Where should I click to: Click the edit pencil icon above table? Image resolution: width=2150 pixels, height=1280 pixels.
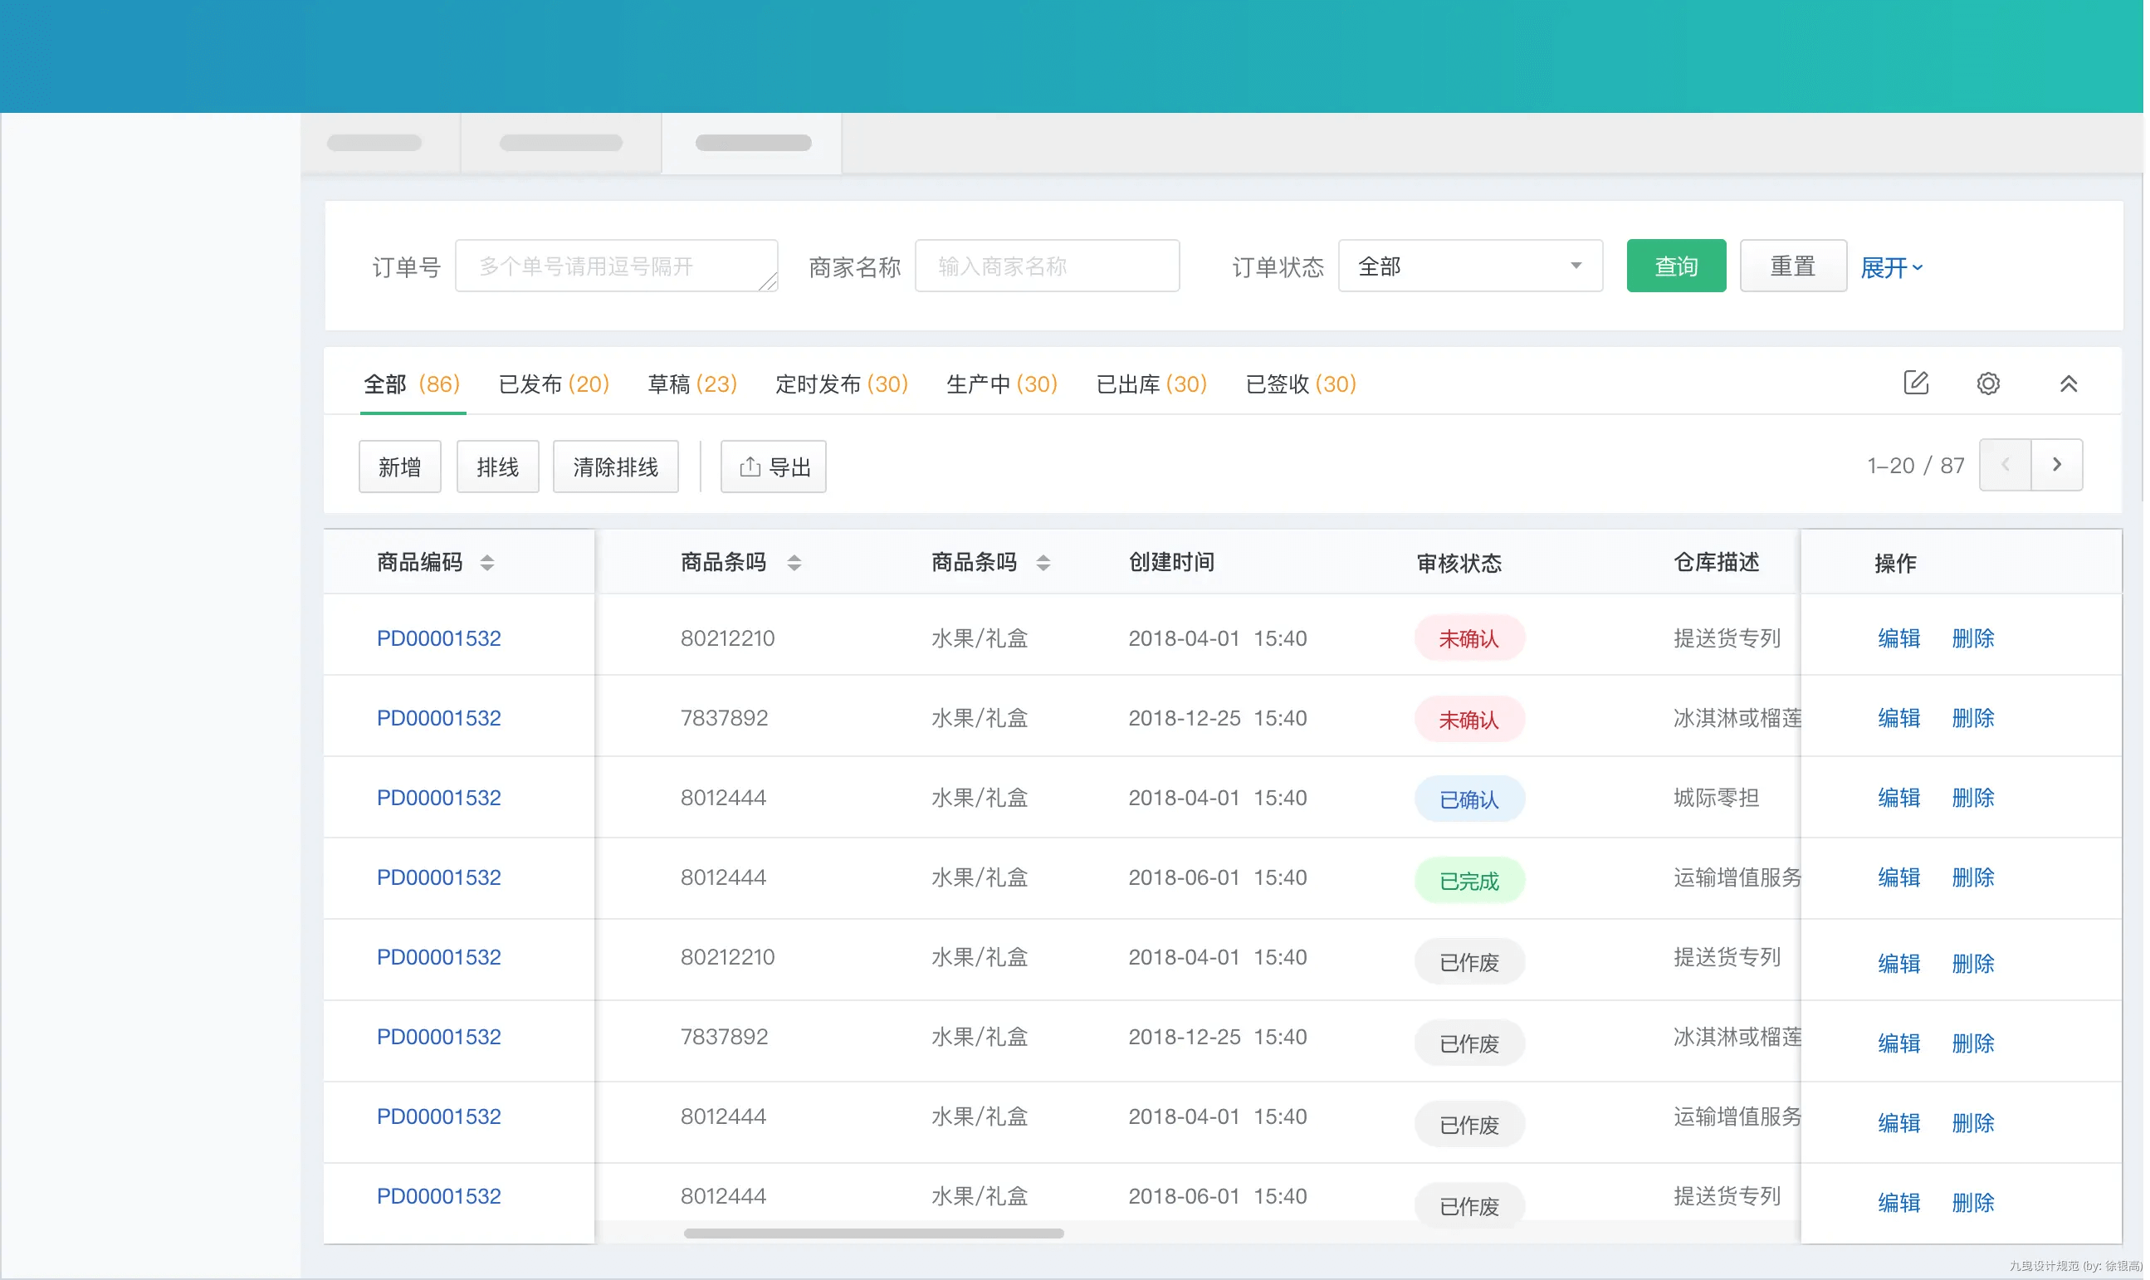pos(1915,383)
